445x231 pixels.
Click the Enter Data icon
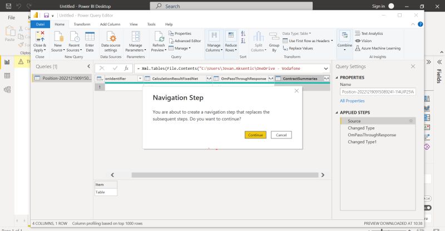click(x=90, y=37)
